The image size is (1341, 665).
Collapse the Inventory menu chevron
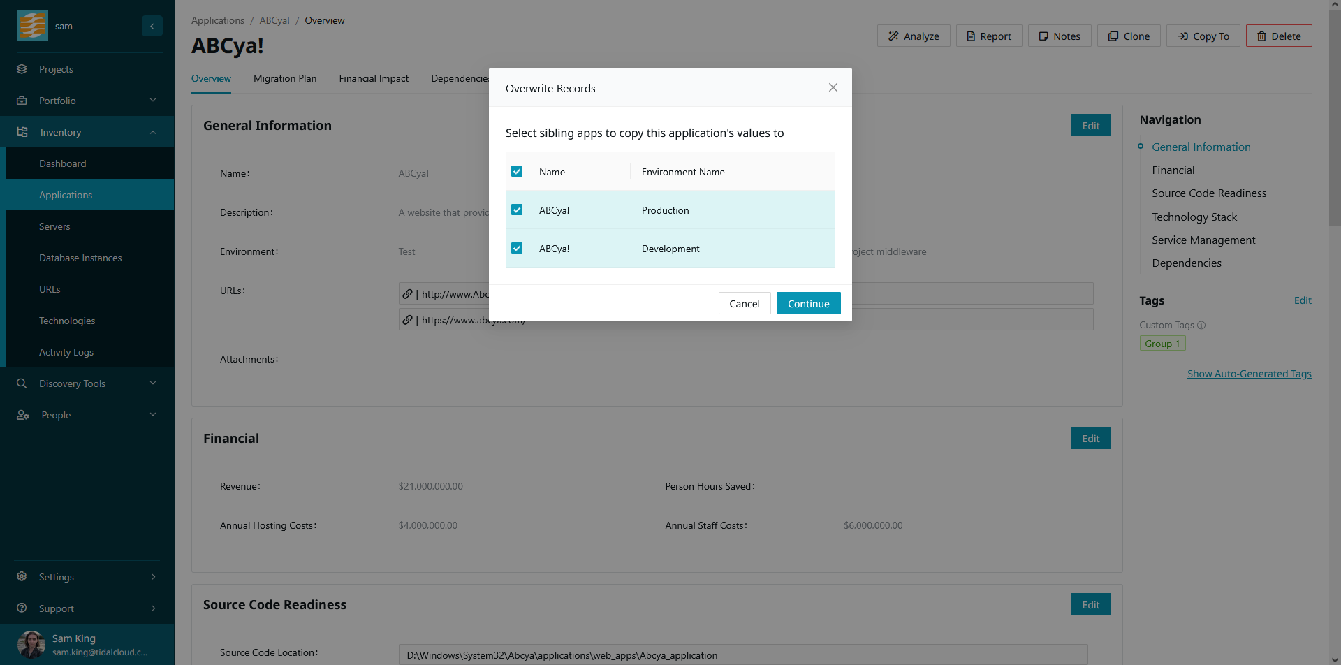[153, 133]
